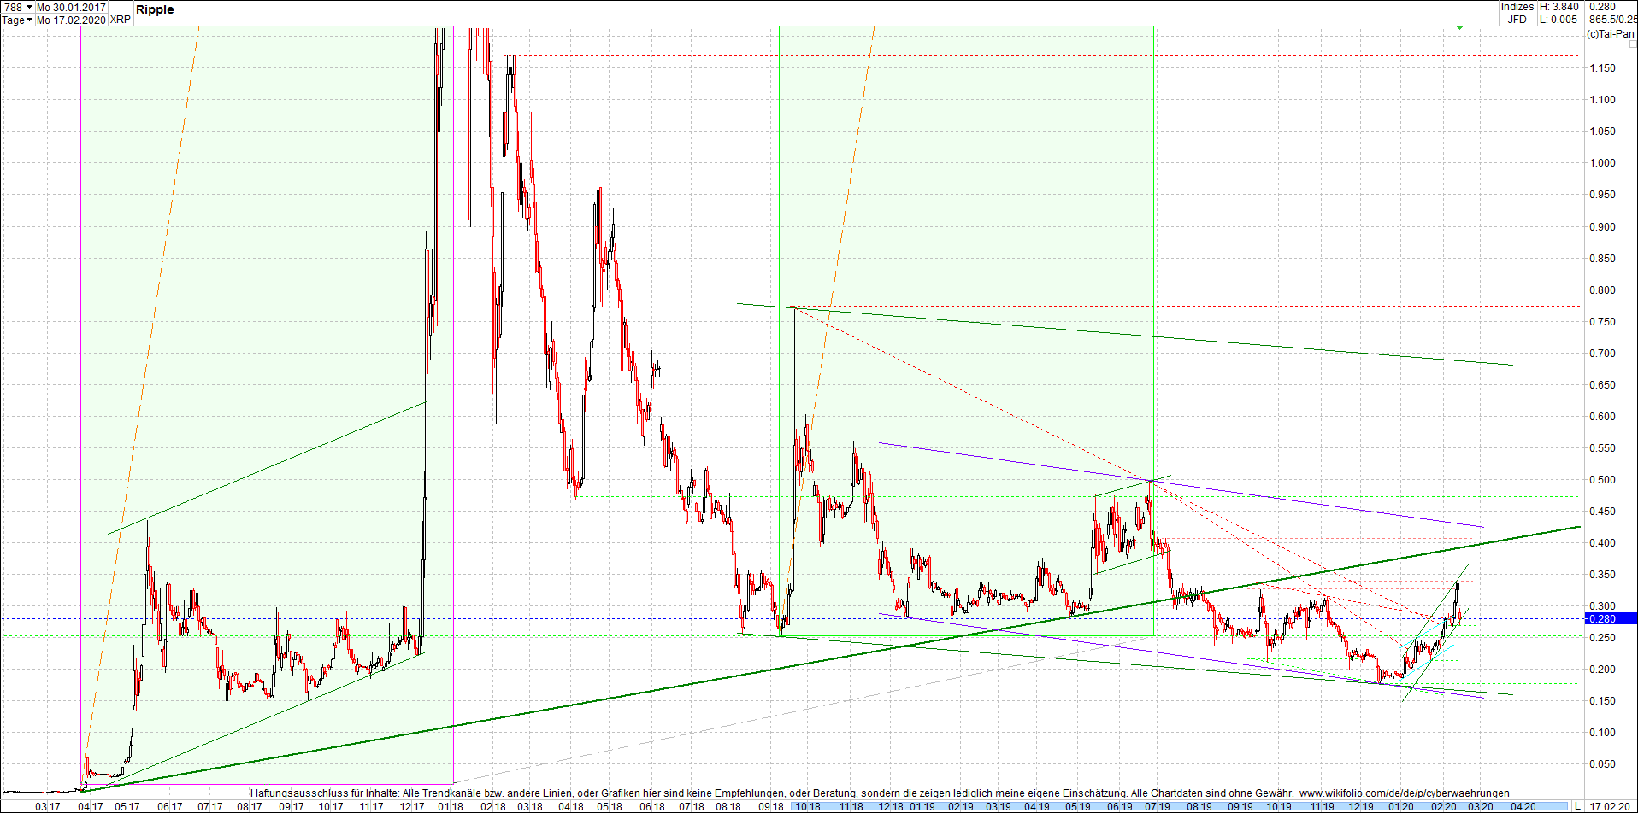Open the Tage timeframe dropdown
Image resolution: width=1638 pixels, height=813 pixels.
coord(13,20)
